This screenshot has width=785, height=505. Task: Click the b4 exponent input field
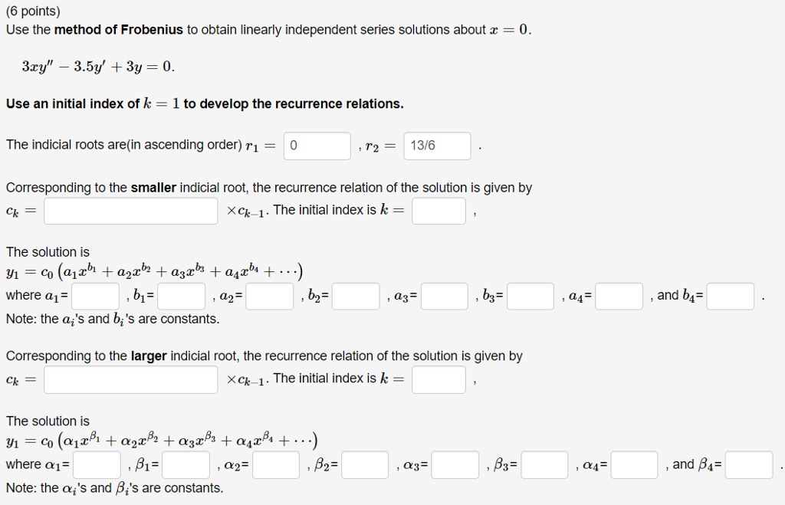(730, 296)
